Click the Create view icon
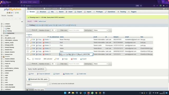169x95 pixels. tap(77, 74)
